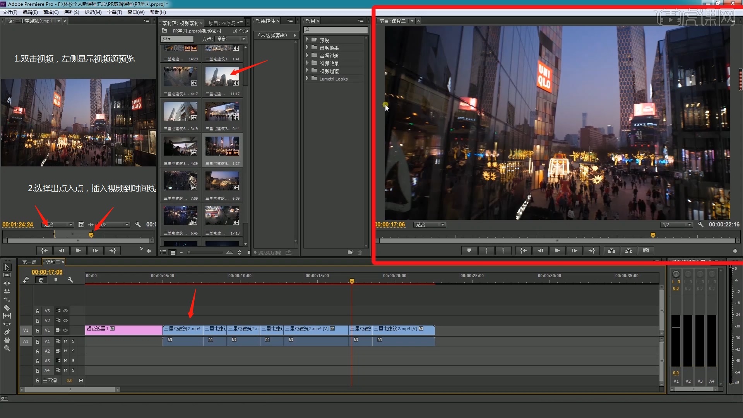Click Program monitor scrubber playhead marker
743x418 pixels.
(653, 235)
